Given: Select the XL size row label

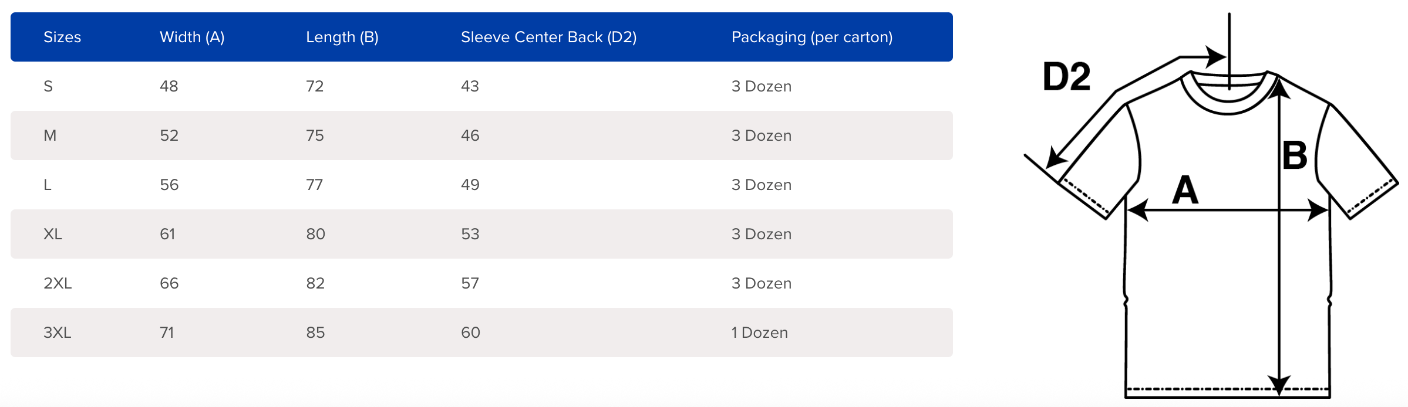Looking at the screenshot, I should pyautogui.click(x=53, y=234).
